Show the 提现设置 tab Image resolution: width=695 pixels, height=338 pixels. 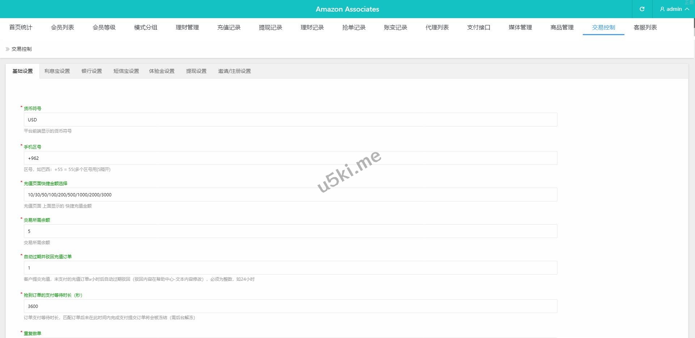pos(196,71)
